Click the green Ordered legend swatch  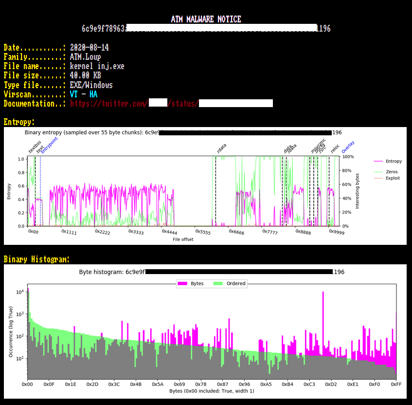point(218,283)
